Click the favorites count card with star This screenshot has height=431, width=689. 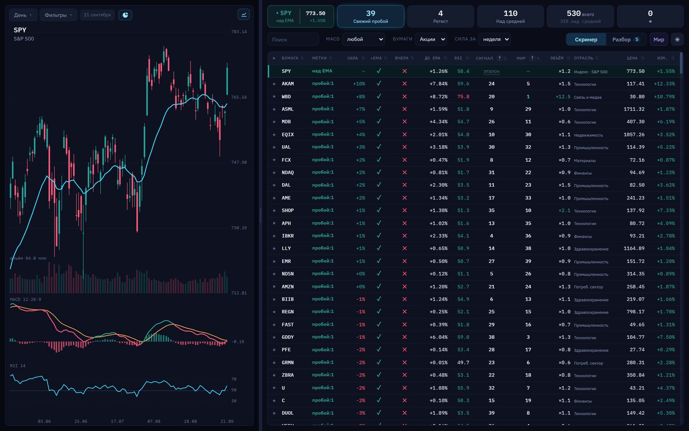pos(650,16)
